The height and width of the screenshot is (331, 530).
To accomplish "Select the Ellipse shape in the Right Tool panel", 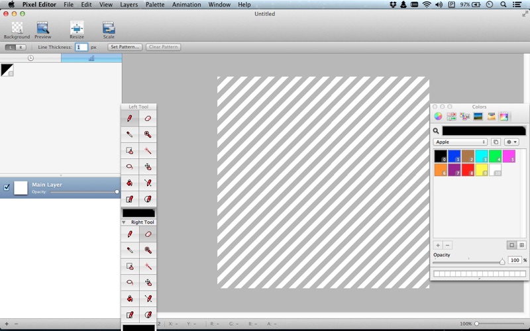I will tap(148, 315).
